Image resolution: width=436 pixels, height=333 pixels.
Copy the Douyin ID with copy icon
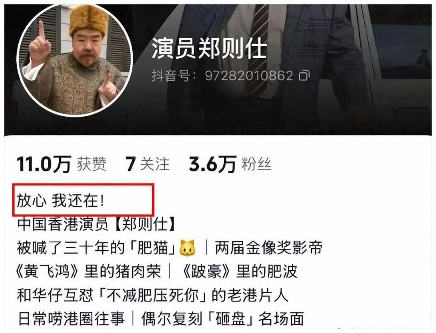point(304,75)
